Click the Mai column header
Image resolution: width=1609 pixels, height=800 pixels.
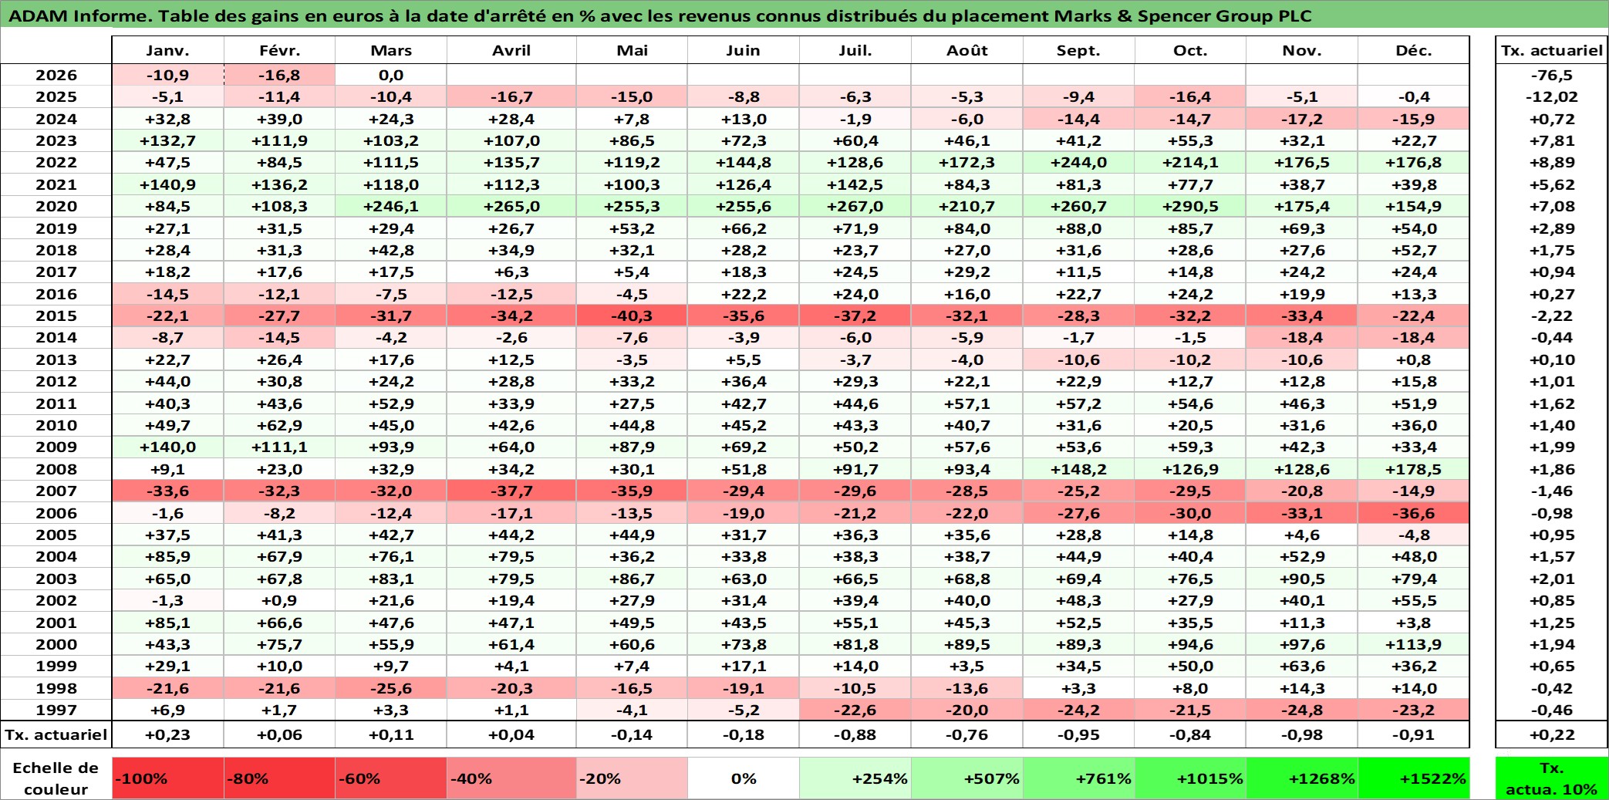[632, 50]
